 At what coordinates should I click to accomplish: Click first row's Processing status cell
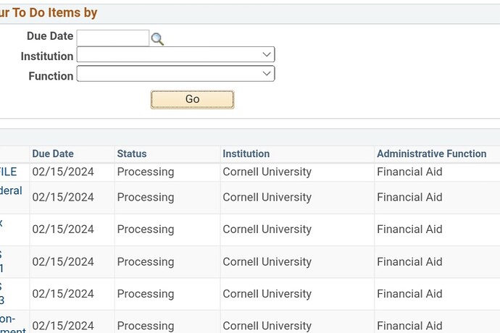(146, 172)
